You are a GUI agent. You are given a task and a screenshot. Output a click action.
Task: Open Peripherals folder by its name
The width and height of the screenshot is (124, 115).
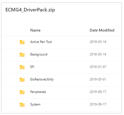click(x=38, y=92)
